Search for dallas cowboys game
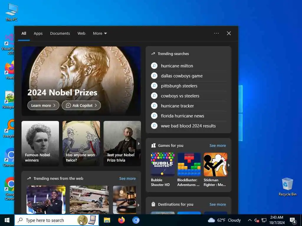The height and width of the screenshot is (226, 302). (x=188, y=76)
